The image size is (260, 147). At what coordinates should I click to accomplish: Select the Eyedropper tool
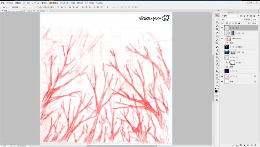217,32
